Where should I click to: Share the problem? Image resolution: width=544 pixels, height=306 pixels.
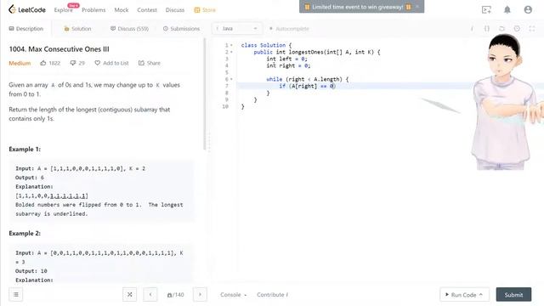pos(150,63)
